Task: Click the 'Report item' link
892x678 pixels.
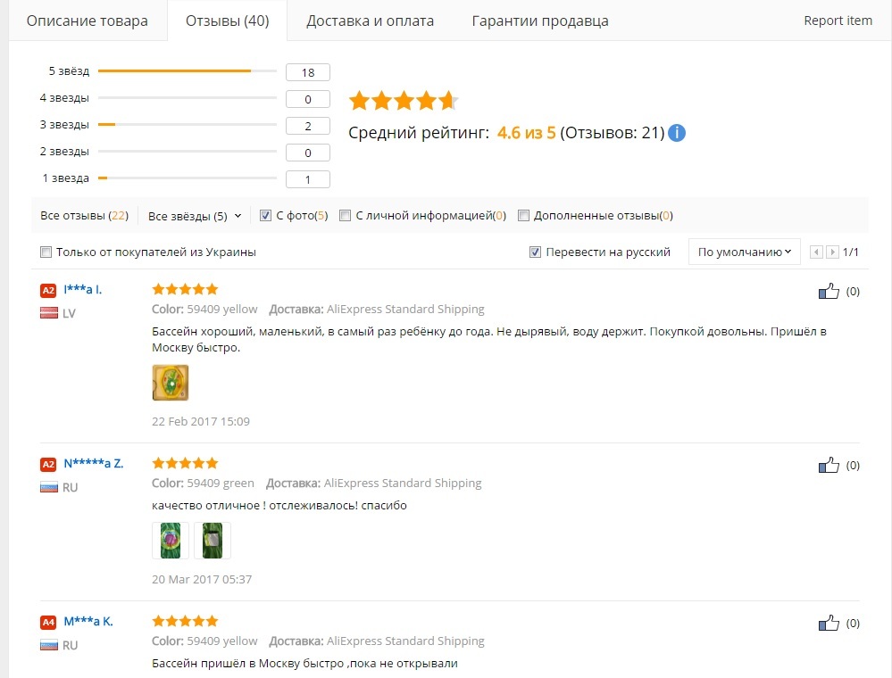Action: (838, 21)
